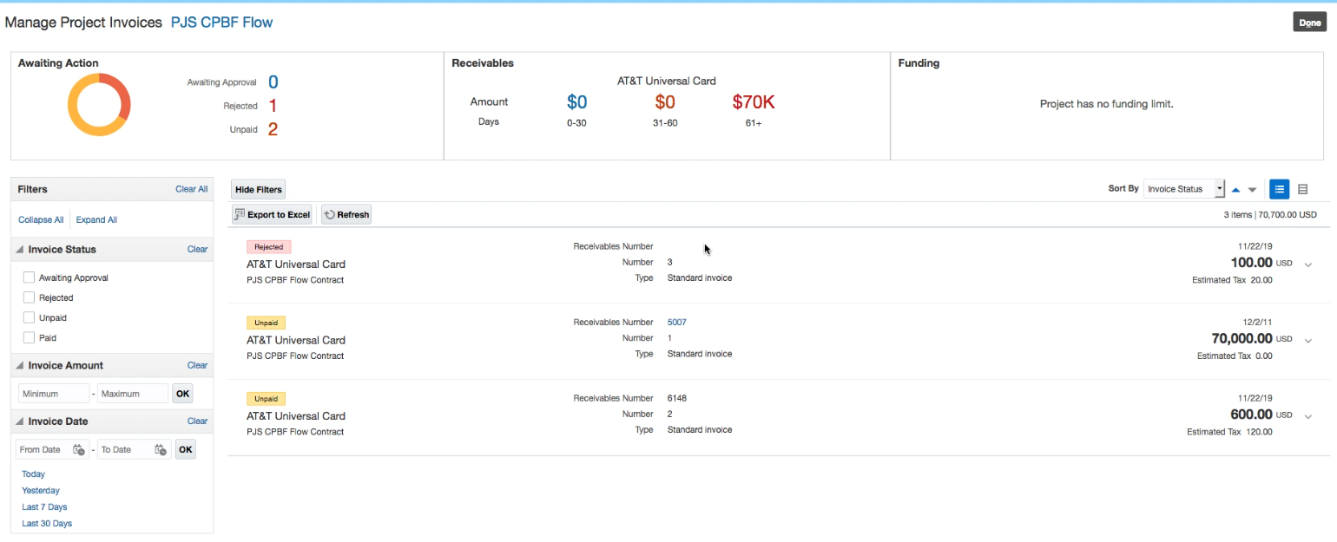Expand the 600.00 USD invoice row
1337x542 pixels.
click(x=1308, y=416)
